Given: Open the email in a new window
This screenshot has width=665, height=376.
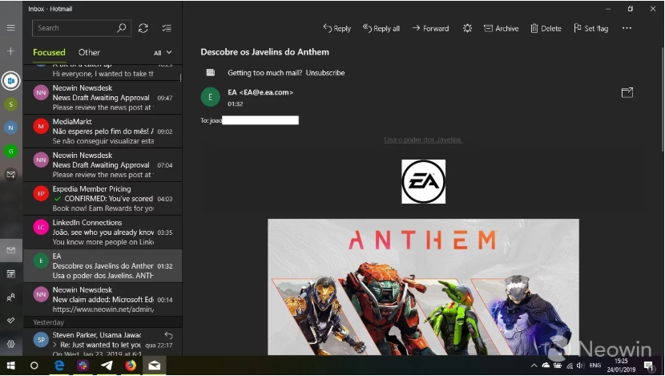Looking at the screenshot, I should click(x=627, y=93).
